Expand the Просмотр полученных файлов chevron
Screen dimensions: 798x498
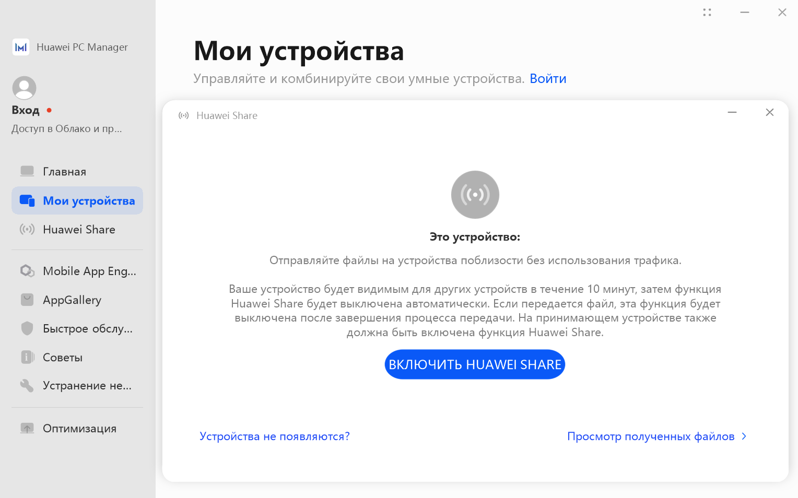pos(744,436)
